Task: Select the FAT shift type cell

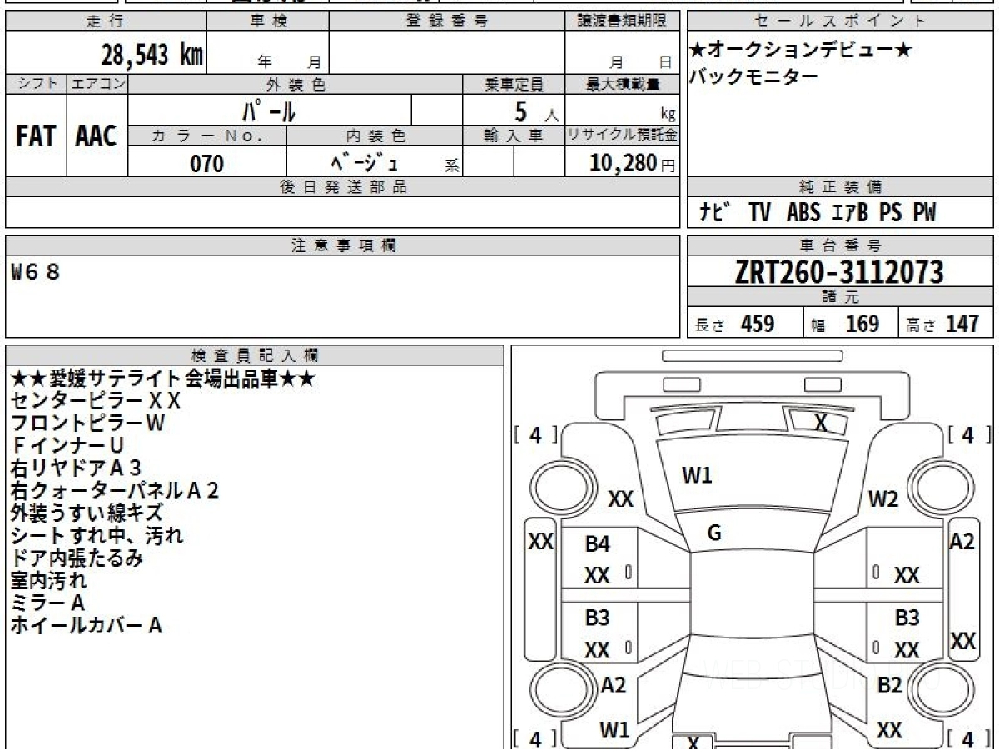Action: [x=36, y=137]
